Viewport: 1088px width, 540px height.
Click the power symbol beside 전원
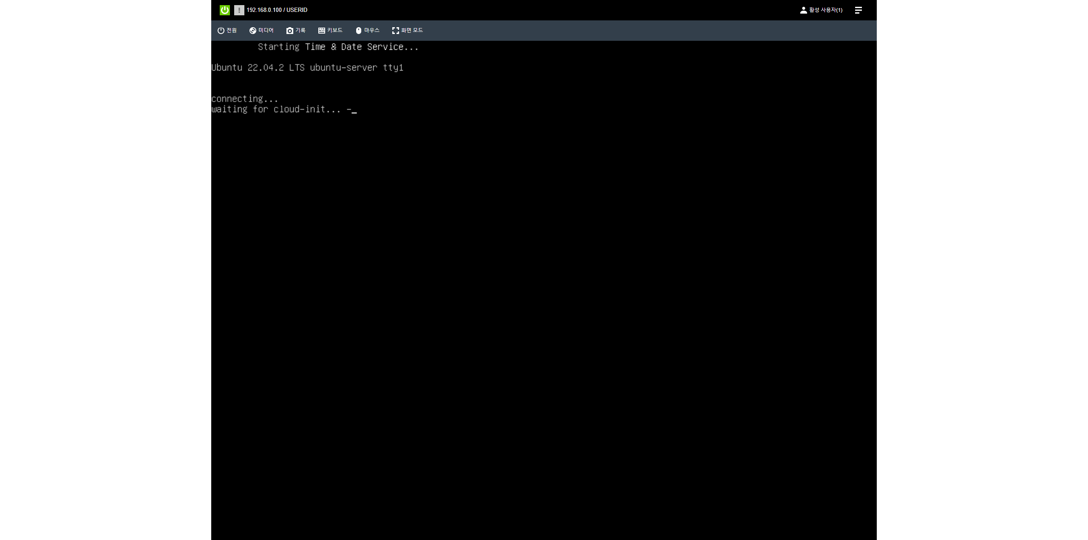(x=221, y=31)
